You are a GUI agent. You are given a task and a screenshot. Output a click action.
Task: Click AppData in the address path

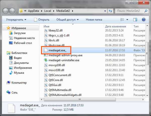(x=33, y=11)
